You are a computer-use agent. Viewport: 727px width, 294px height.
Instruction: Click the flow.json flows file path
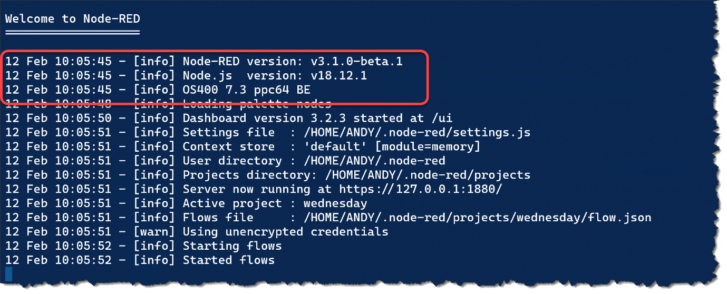(477, 218)
